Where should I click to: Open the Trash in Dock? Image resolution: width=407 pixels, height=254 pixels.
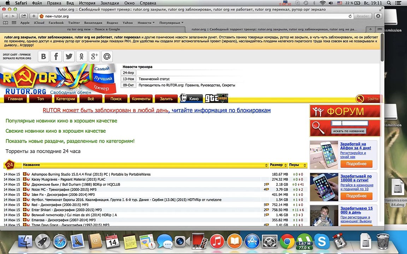(383, 241)
